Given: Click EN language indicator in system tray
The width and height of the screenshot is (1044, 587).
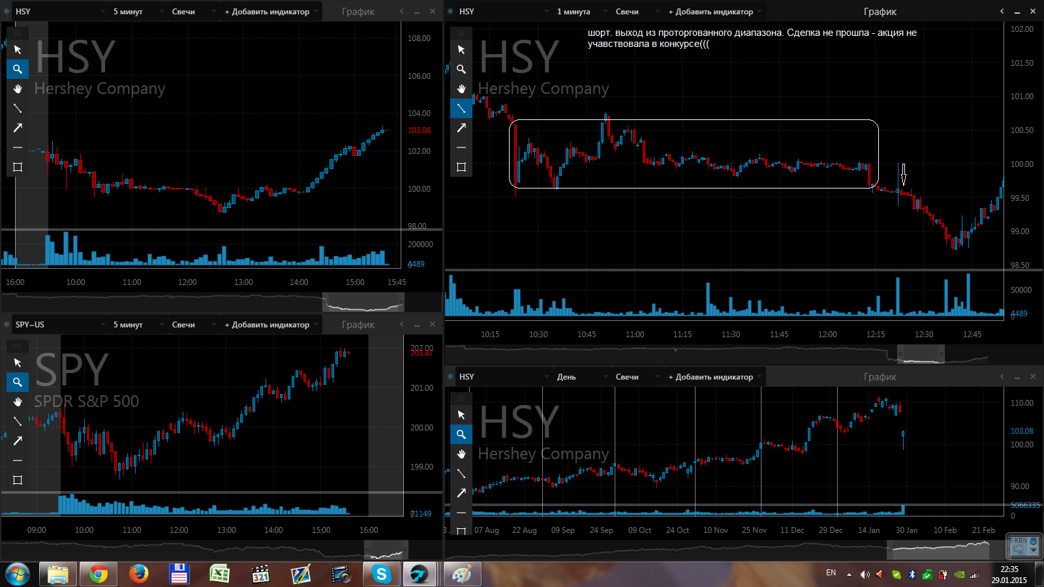Looking at the screenshot, I should point(831,573).
